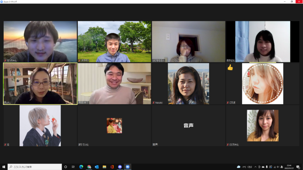Viewport: 303px width, 170px height.
Task: Open the Office app from taskbar
Action: pos(112,167)
